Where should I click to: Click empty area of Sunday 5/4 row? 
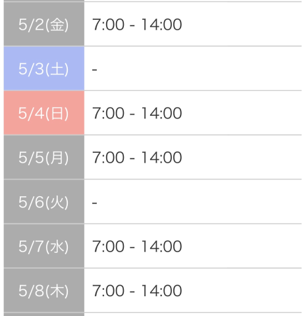tap(242, 113)
